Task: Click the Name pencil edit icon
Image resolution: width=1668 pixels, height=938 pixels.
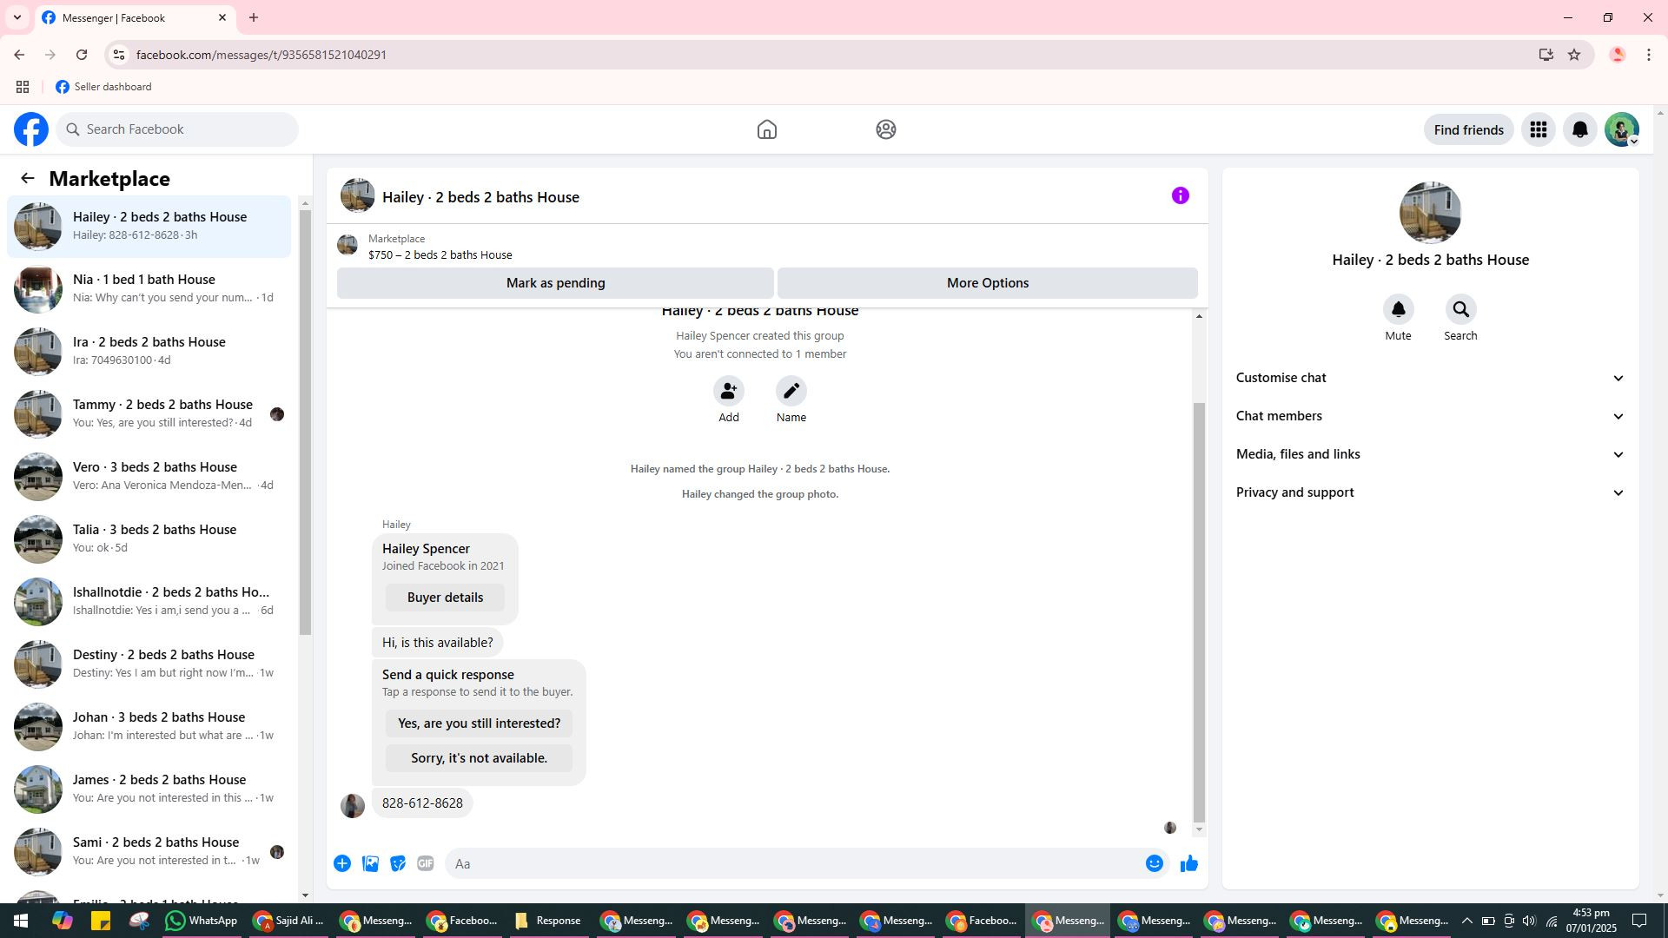Action: tap(791, 392)
